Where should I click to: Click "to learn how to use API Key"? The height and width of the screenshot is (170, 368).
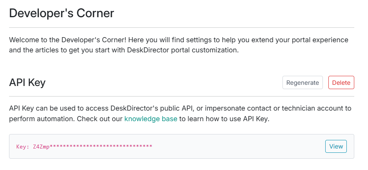tap(224, 119)
